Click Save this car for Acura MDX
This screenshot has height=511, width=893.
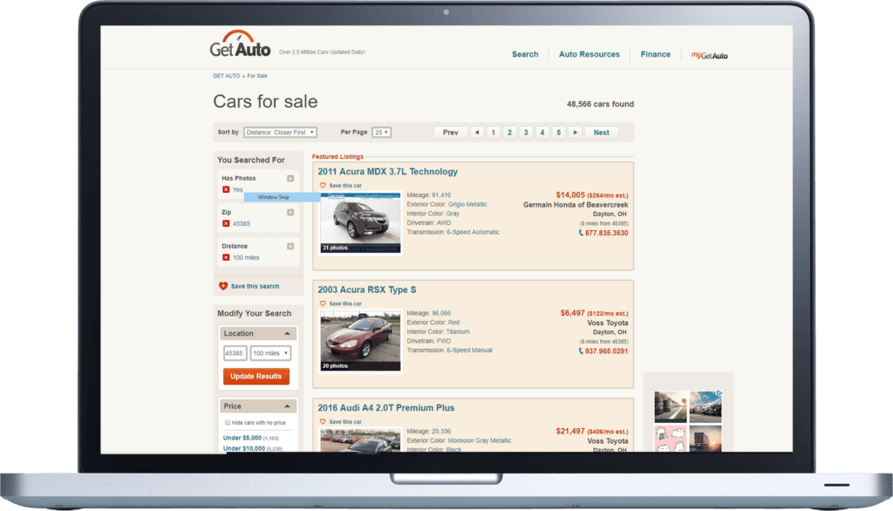345,186
